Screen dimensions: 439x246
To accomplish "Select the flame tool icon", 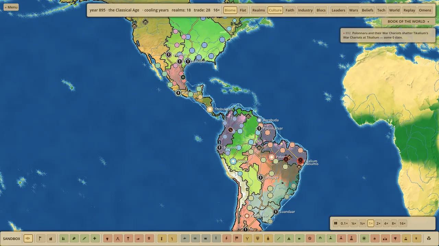I will click(x=375, y=238).
